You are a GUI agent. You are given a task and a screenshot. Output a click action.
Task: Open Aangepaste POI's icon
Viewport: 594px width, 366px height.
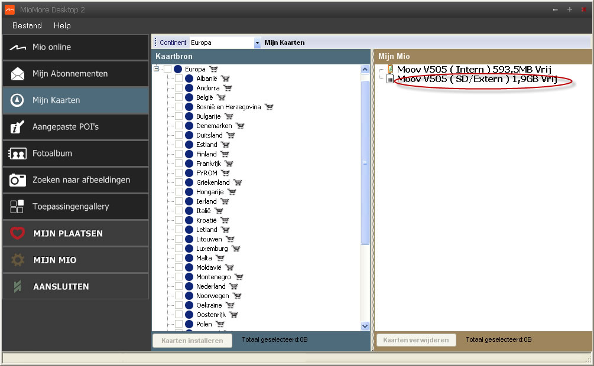pos(17,127)
